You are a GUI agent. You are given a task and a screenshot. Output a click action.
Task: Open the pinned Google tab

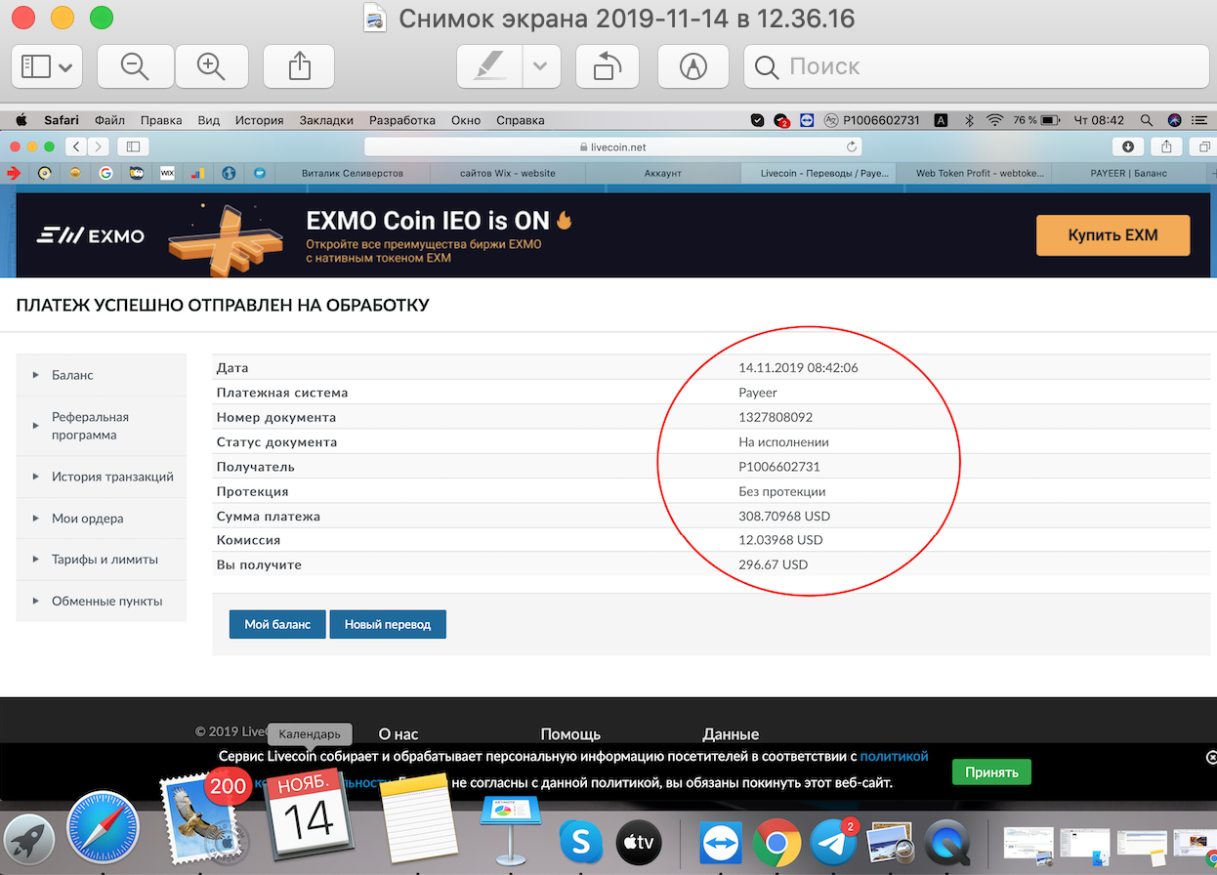pyautogui.click(x=105, y=173)
